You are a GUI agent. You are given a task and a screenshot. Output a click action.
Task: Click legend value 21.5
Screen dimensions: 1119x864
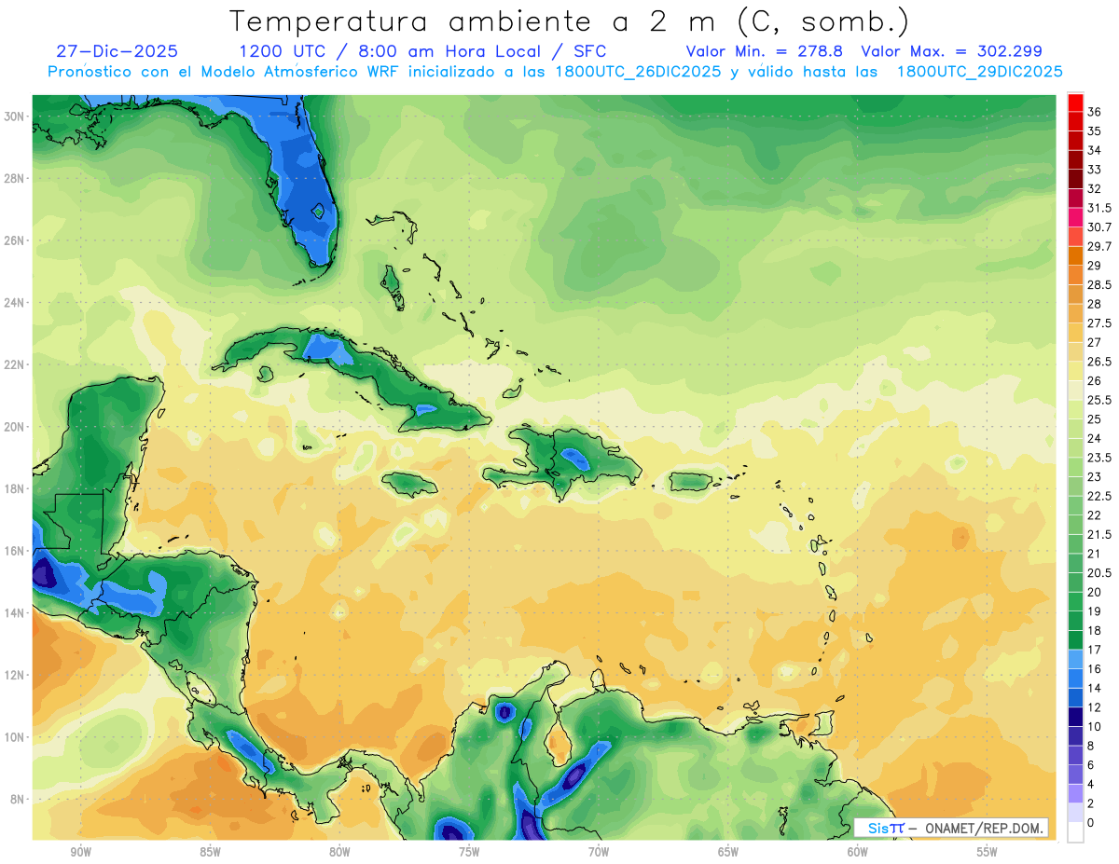pyautogui.click(x=1098, y=534)
